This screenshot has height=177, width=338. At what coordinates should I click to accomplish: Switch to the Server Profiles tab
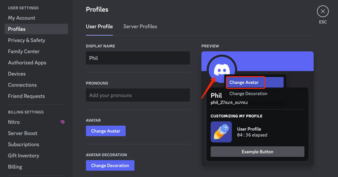coord(140,26)
